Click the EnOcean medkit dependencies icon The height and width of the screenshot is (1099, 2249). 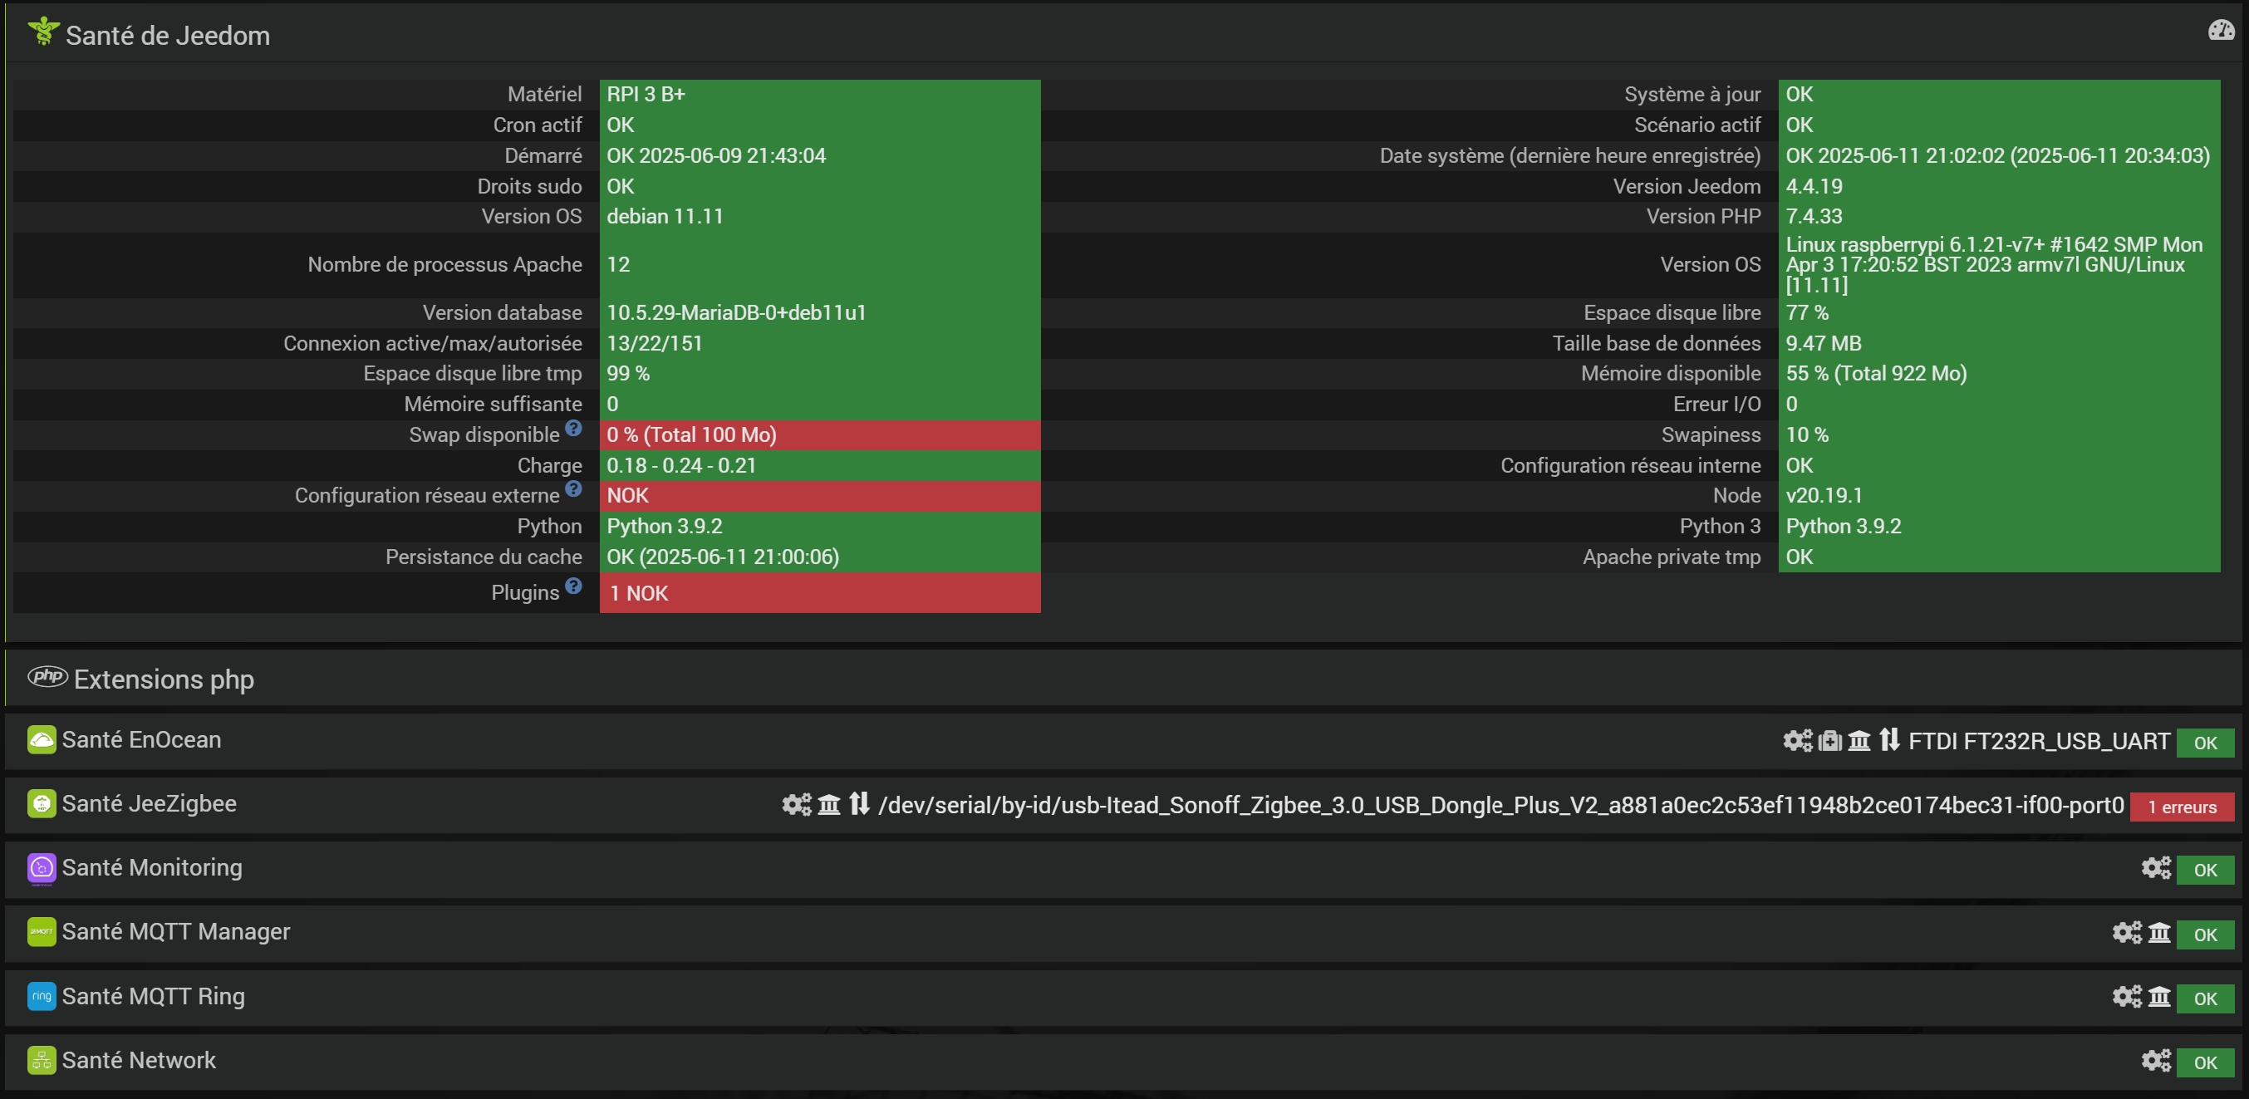pos(1830,741)
